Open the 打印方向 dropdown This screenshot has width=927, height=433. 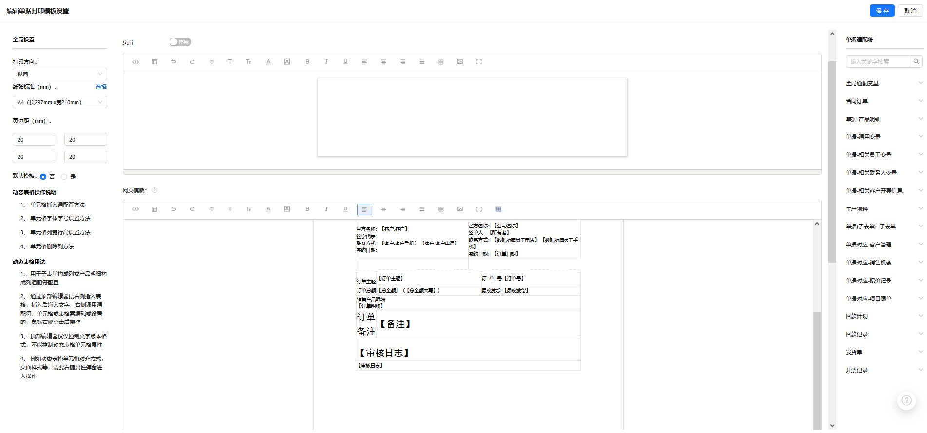(59, 74)
